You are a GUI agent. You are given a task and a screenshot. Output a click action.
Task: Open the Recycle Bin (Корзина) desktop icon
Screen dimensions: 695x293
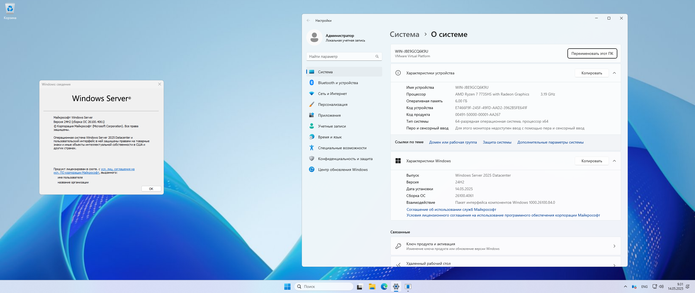[x=10, y=12]
